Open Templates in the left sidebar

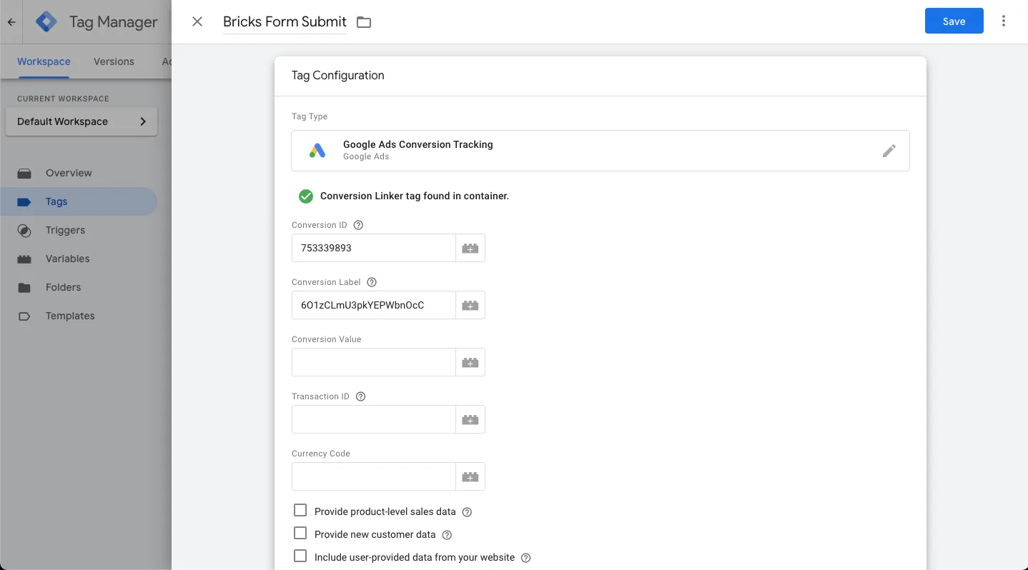point(70,316)
